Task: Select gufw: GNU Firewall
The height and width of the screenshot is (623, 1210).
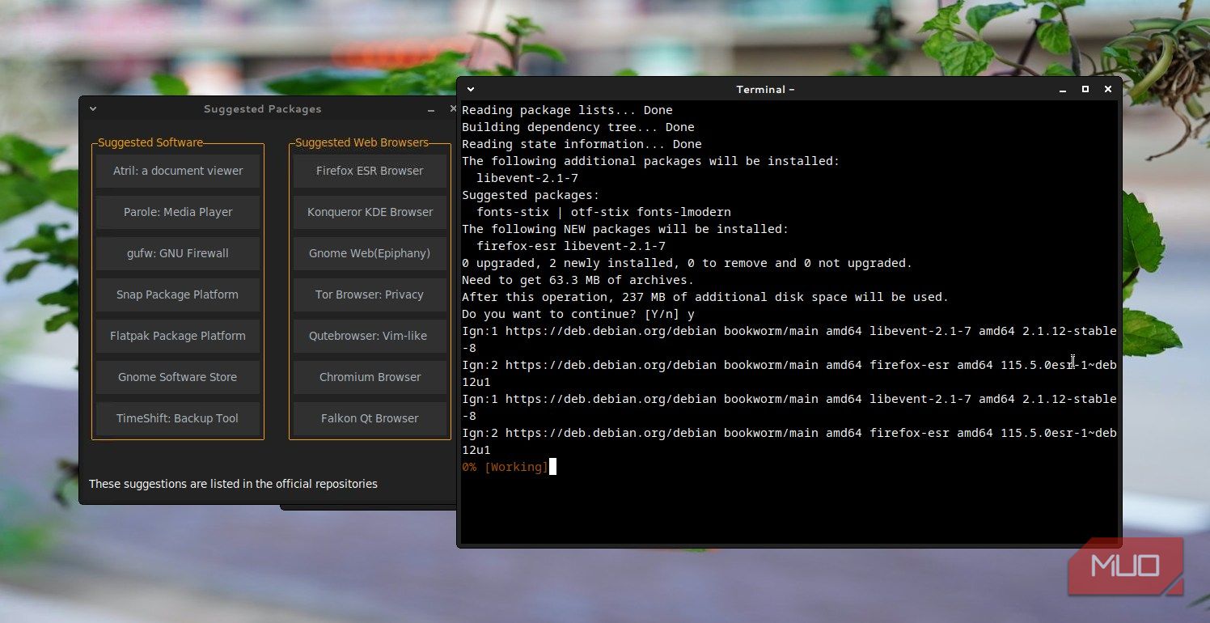Action: [x=178, y=253]
